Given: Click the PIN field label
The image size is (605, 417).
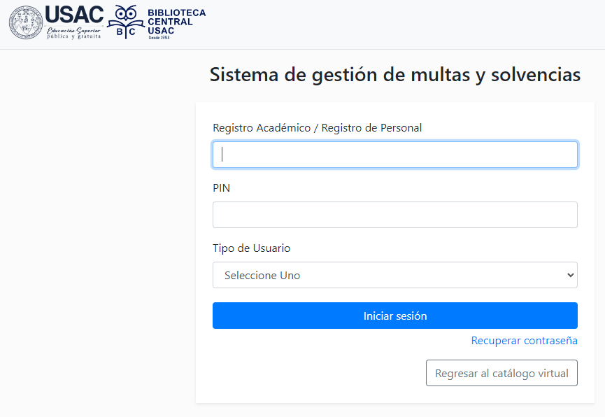Looking at the screenshot, I should (221, 188).
